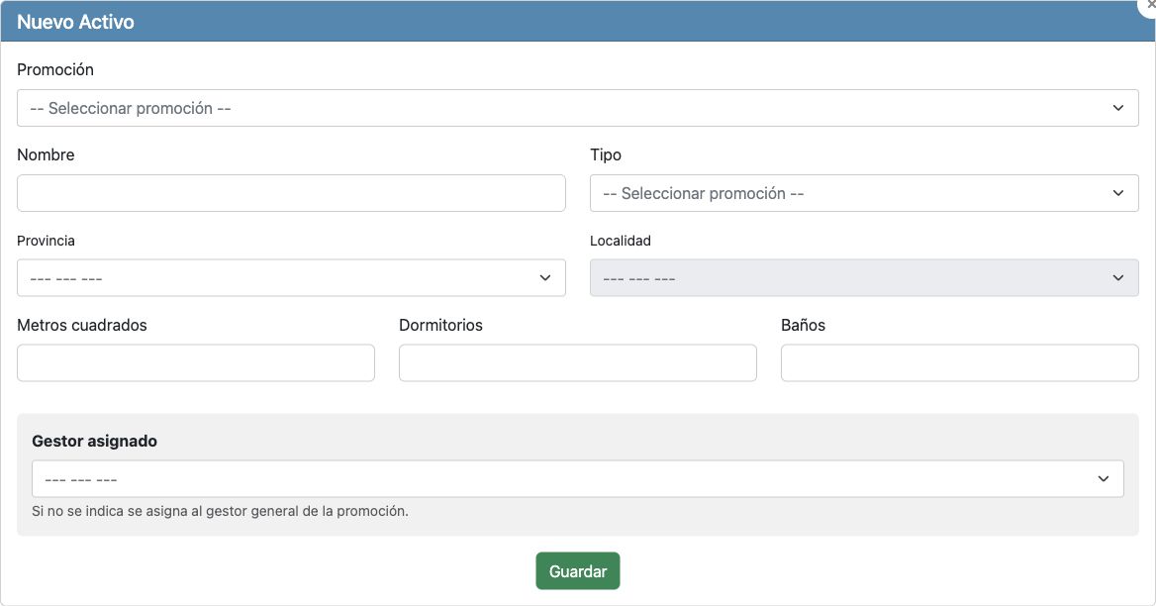
Task: Focus the Metros cuadrados field
Action: point(195,362)
